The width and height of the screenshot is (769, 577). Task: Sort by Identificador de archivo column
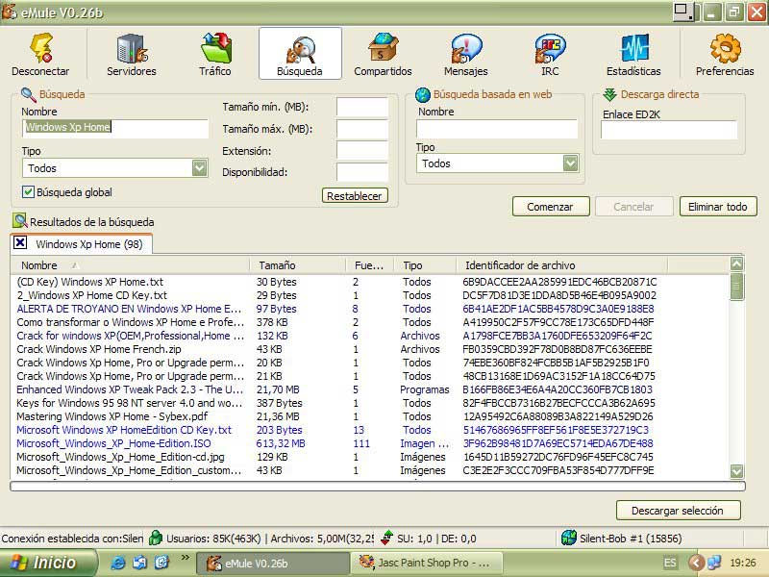pos(562,265)
